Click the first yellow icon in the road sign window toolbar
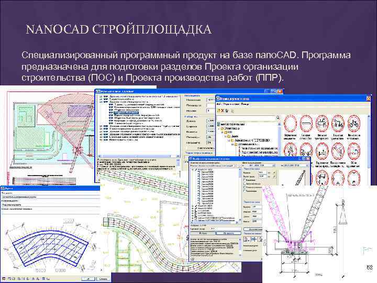This screenshot has height=283, width=377. [218, 111]
